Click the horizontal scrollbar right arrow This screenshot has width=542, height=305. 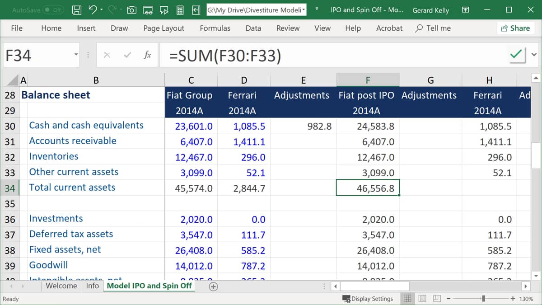tap(526, 286)
